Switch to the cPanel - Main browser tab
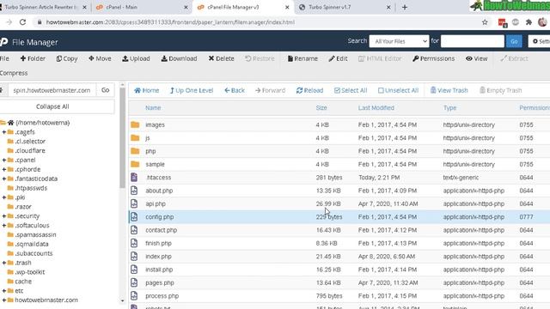 (x=142, y=7)
